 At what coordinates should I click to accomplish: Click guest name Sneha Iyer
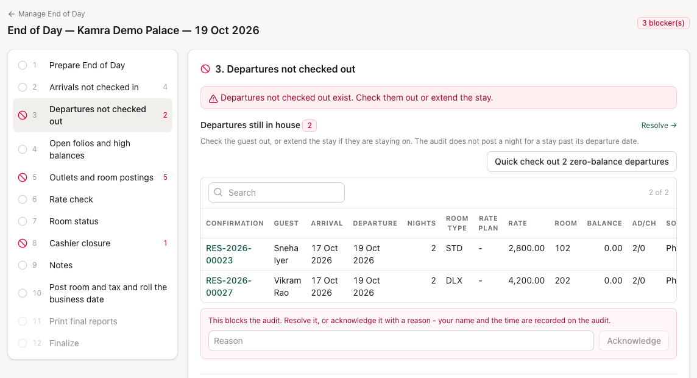click(x=286, y=254)
